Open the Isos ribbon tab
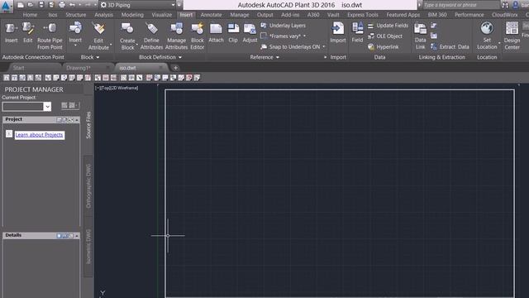The width and height of the screenshot is (529, 298). click(53, 15)
